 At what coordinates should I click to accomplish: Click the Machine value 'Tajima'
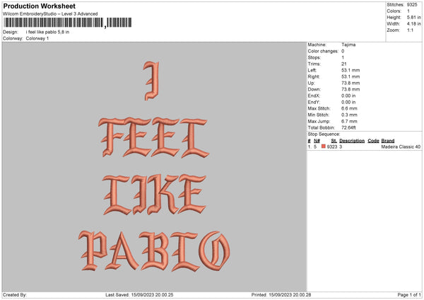coord(348,45)
